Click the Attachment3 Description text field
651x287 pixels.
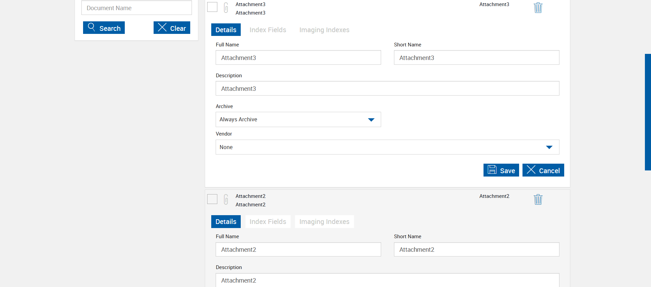point(387,88)
